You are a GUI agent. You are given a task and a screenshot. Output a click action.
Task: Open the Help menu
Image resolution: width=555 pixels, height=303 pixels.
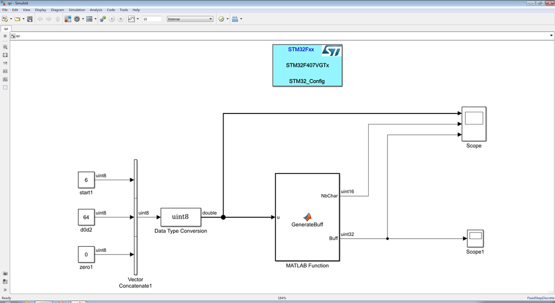click(136, 10)
